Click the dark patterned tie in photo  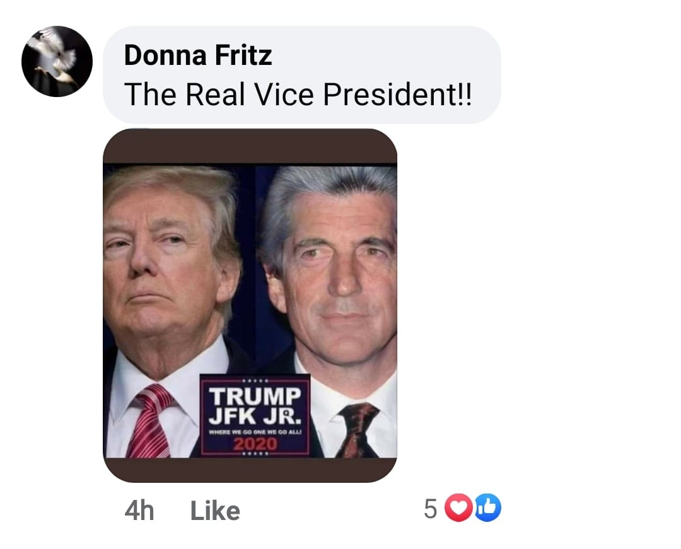point(356,431)
